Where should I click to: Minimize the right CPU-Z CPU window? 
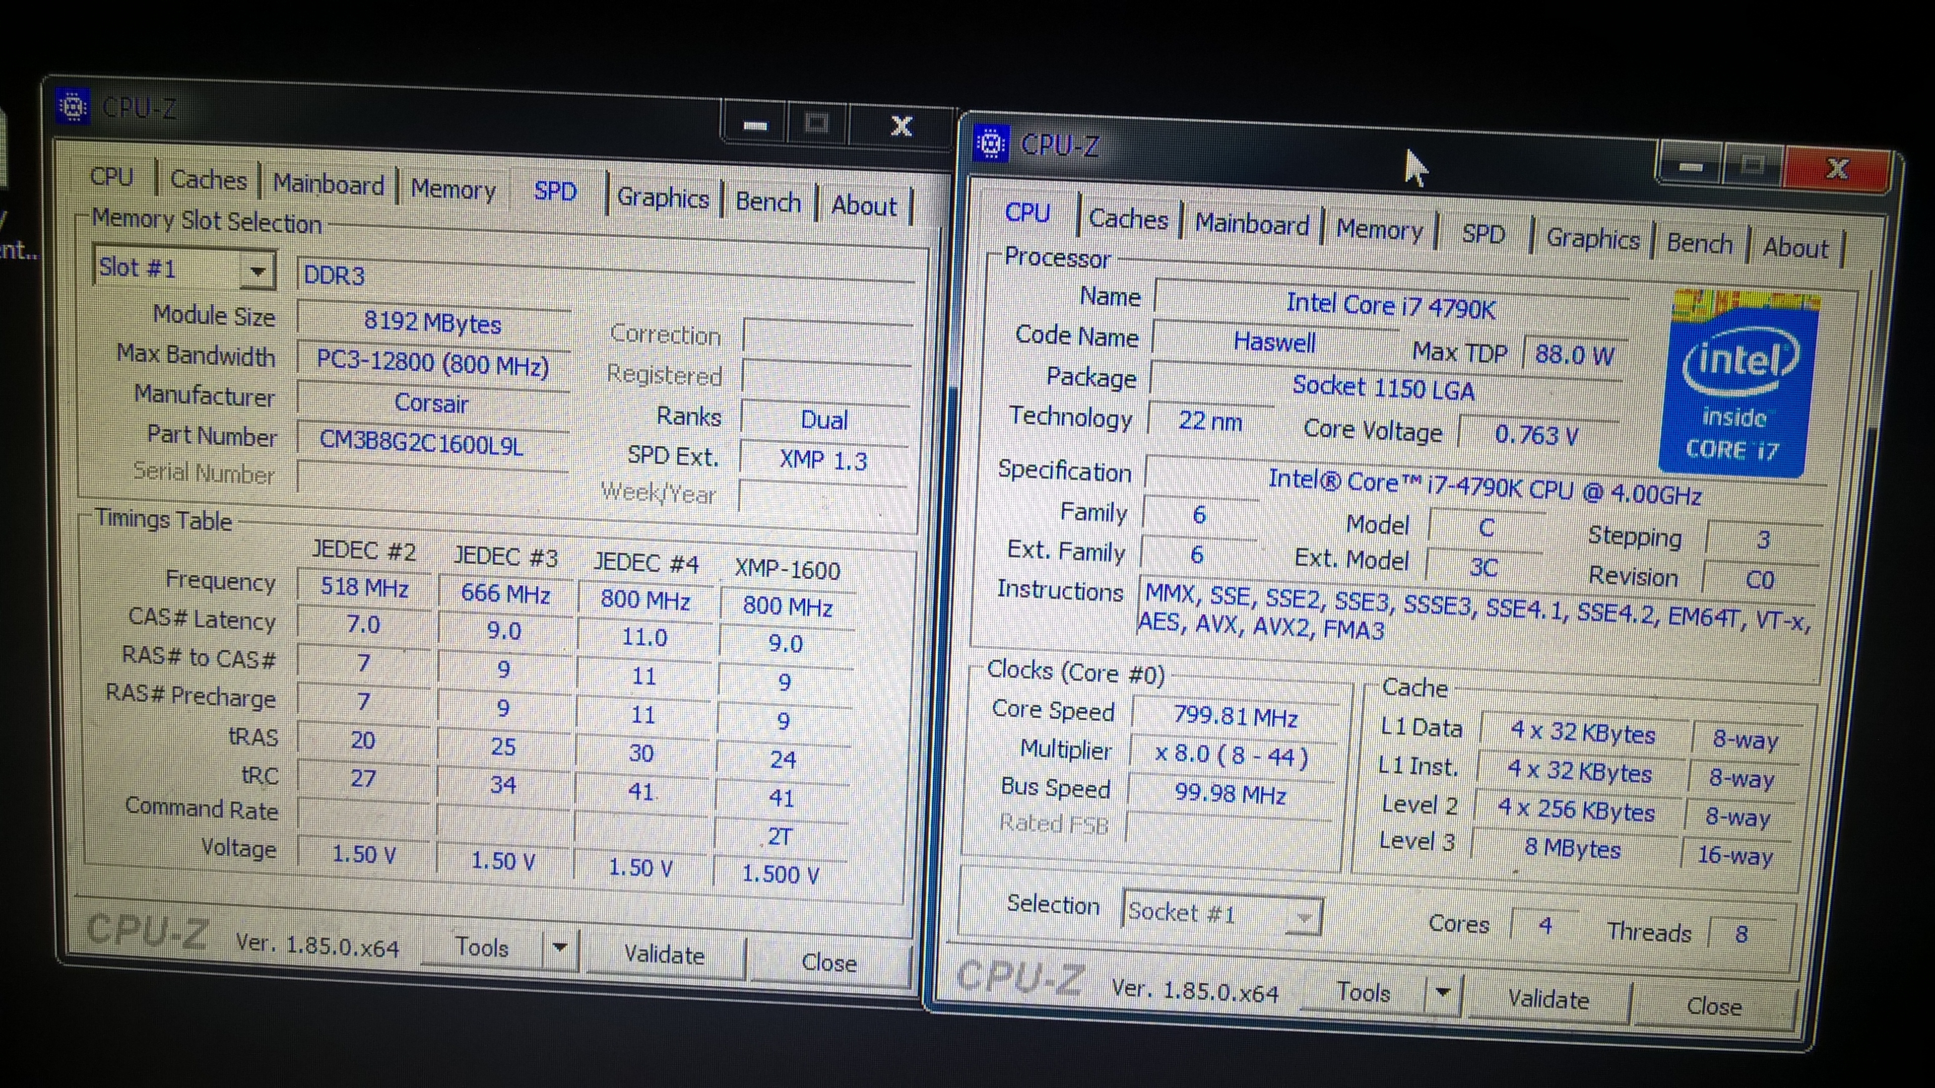point(1691,166)
